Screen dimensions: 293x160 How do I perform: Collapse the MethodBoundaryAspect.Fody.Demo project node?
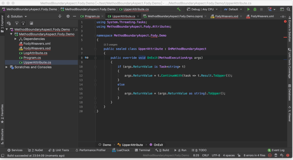[11, 34]
